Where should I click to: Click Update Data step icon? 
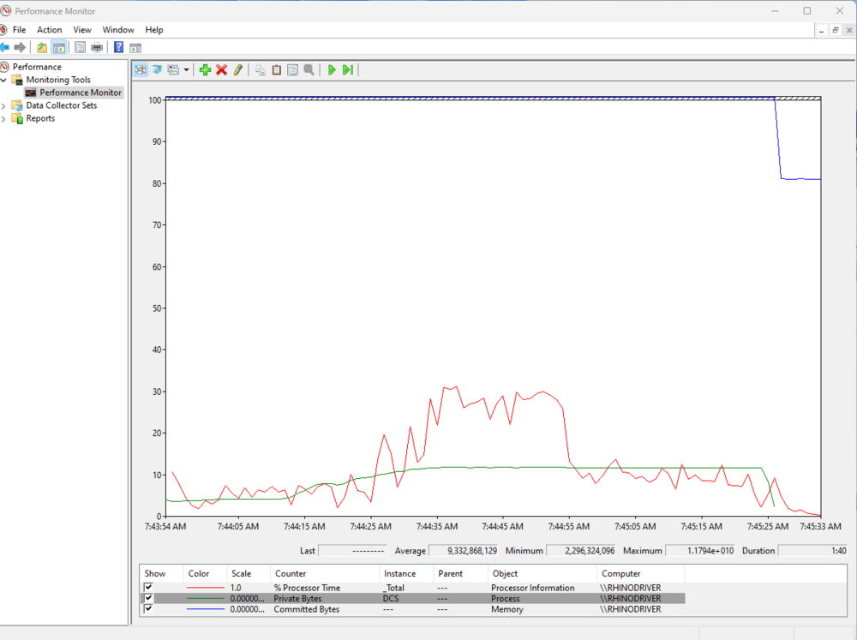pyautogui.click(x=348, y=70)
